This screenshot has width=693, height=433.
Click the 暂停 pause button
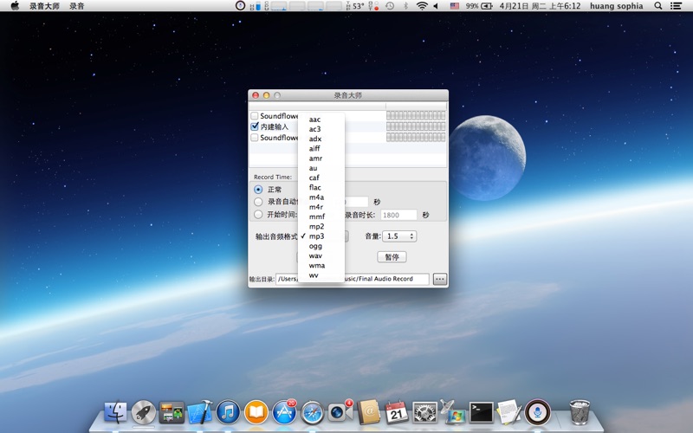click(x=392, y=257)
